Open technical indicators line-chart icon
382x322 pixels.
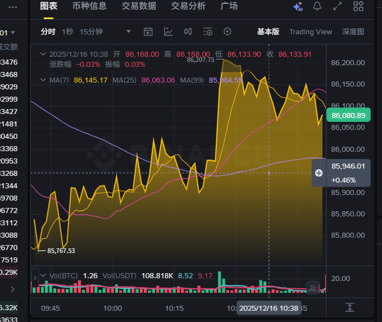coord(168,31)
